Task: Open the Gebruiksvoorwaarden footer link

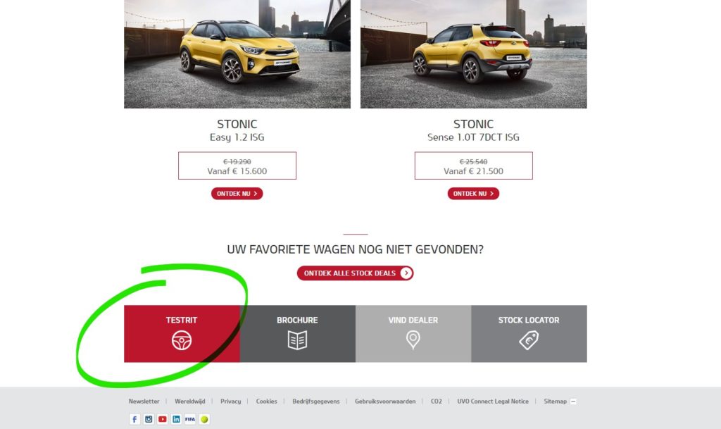Action: 385,402
